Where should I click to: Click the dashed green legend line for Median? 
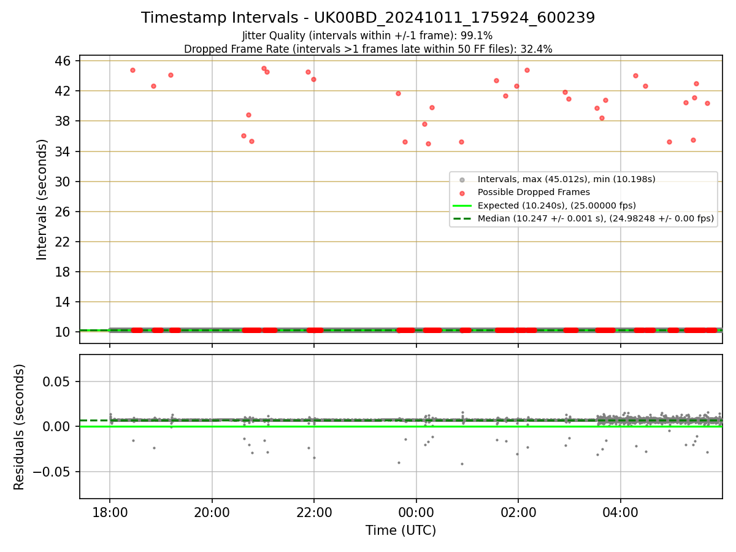462,218
